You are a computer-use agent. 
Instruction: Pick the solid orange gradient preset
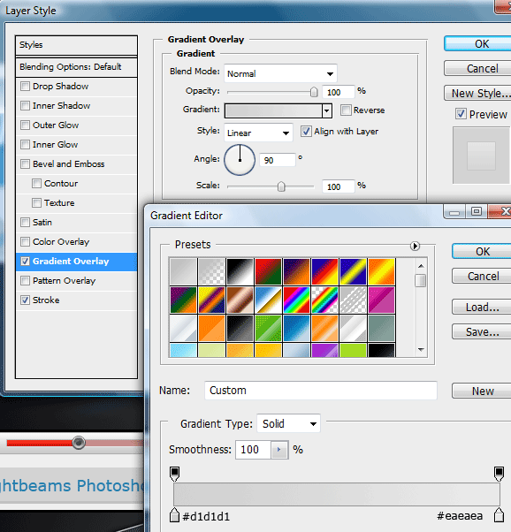point(212,328)
